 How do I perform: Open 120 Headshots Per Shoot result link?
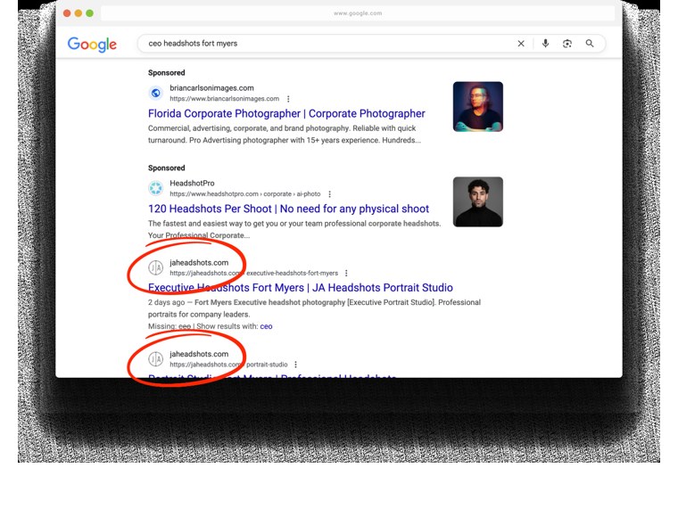click(x=288, y=209)
